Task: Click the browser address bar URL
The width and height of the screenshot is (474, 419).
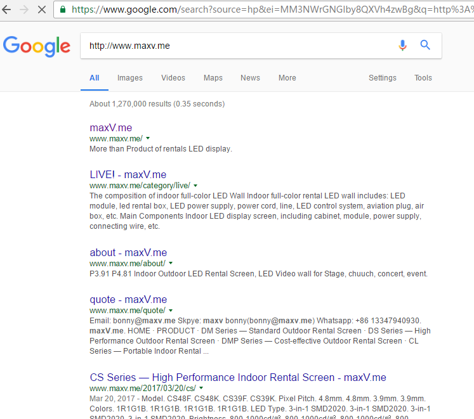Action: 272,10
